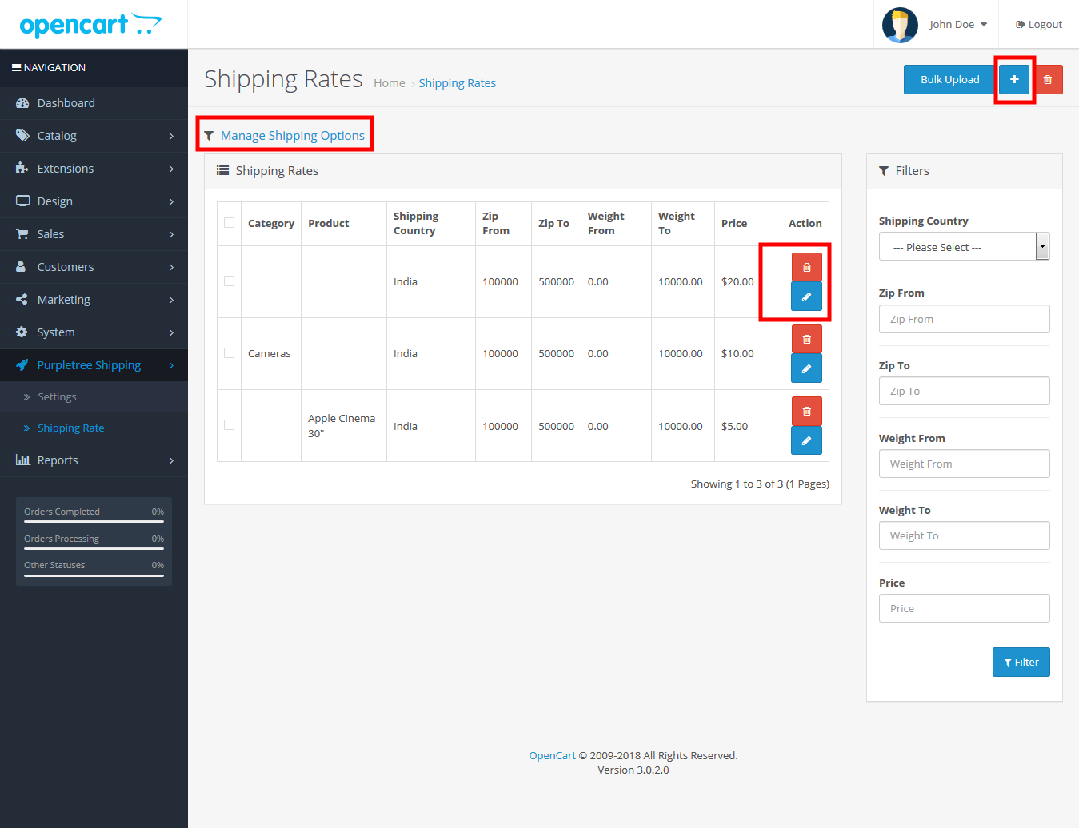This screenshot has height=828, width=1079.
Task: Focus the Zip To filter field
Action: tap(964, 391)
